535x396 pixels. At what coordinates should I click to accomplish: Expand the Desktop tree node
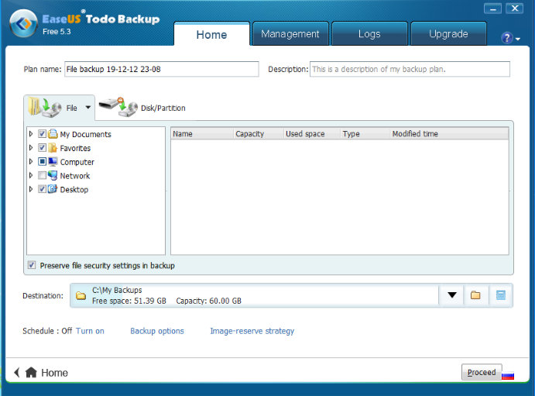[x=31, y=189]
